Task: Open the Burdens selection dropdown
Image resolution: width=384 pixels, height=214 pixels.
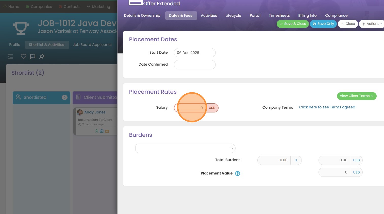Action: tap(185, 148)
